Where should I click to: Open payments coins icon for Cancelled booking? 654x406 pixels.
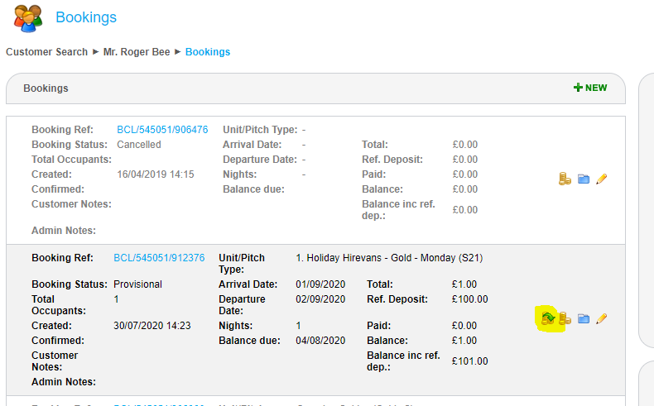coord(565,179)
